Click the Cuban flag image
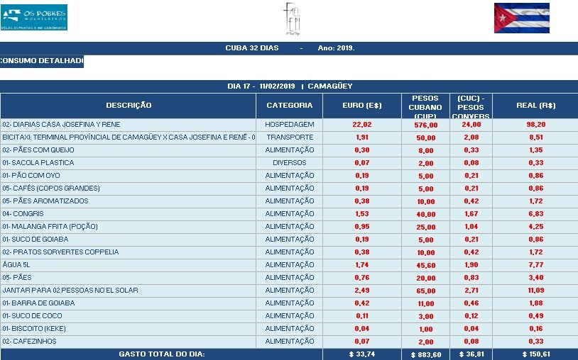This screenshot has height=360, width=578. click(521, 18)
